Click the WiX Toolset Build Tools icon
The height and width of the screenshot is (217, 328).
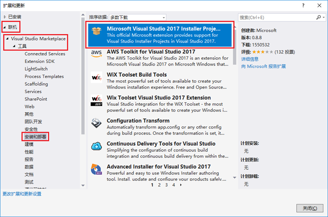(96, 77)
